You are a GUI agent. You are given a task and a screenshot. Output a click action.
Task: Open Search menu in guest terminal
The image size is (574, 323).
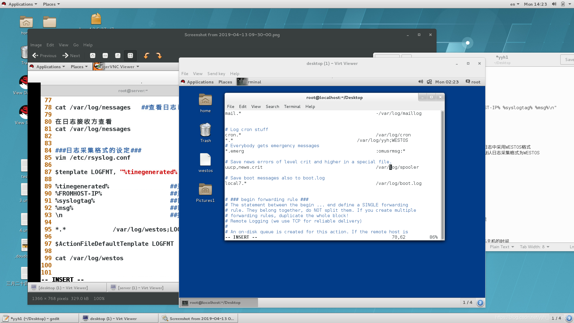tap(272, 106)
